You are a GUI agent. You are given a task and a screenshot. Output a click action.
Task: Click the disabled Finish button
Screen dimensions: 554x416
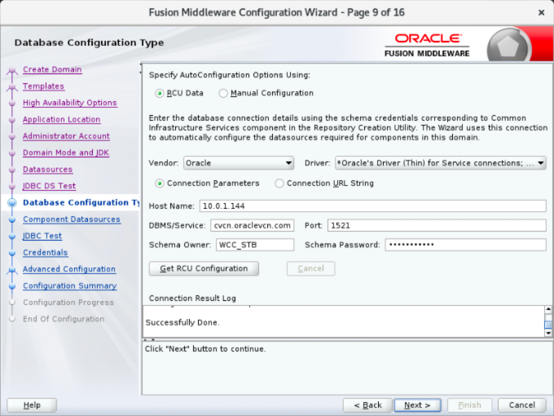(469, 405)
